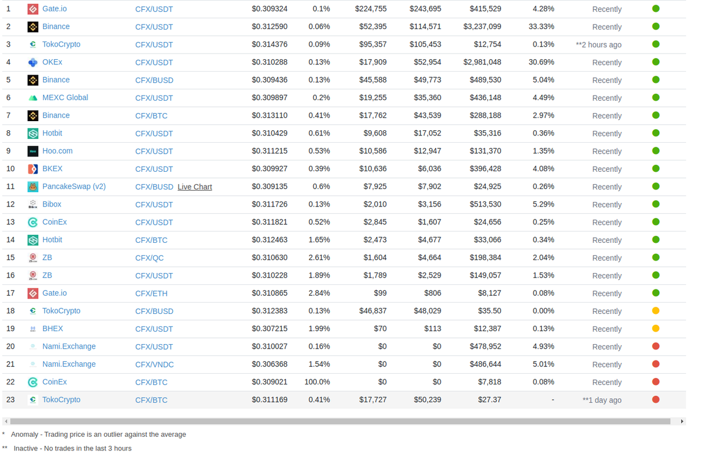
Task: Click the green trust dot in row 1
Action: click(656, 9)
